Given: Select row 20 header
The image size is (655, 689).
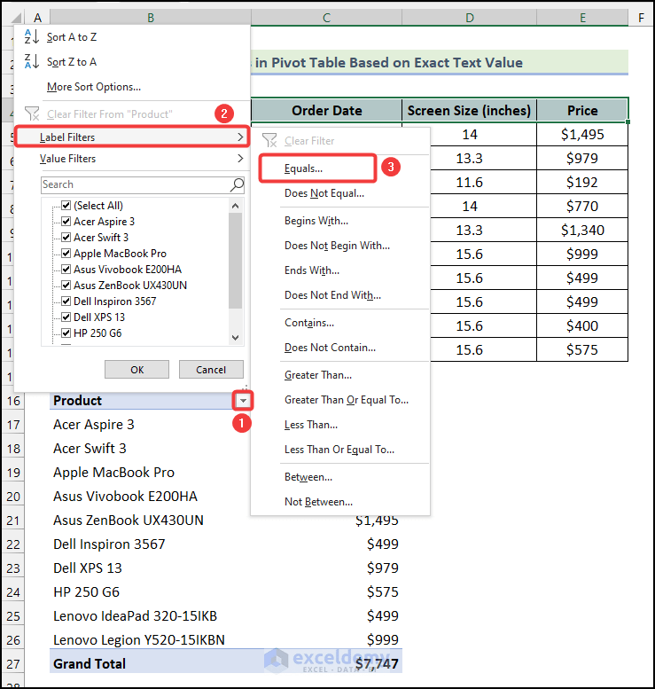Looking at the screenshot, I should [x=13, y=497].
